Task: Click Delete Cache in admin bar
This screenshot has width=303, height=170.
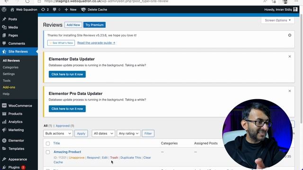Action: point(94,9)
